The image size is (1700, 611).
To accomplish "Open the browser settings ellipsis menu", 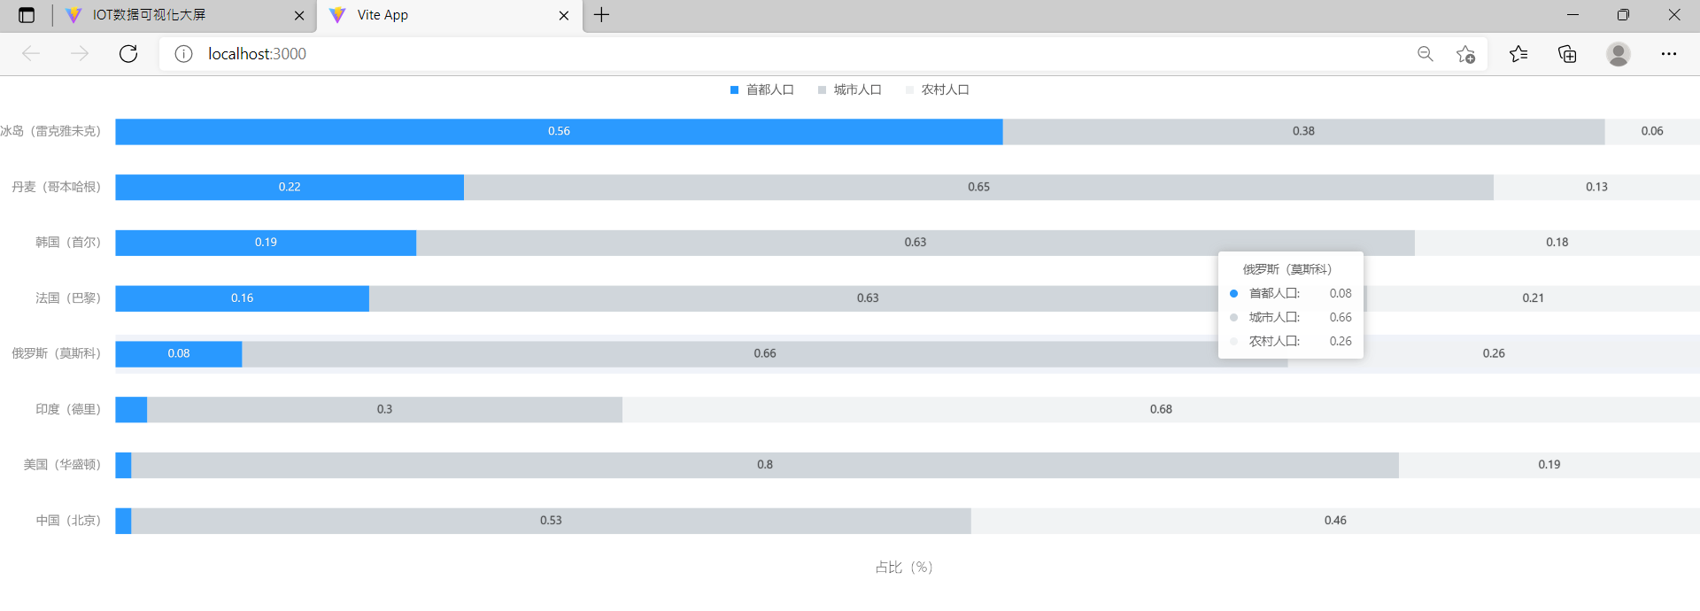I will [1668, 54].
